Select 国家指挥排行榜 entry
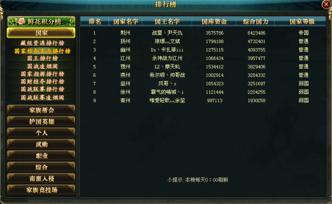This screenshot has height=204, width=332. point(42,74)
